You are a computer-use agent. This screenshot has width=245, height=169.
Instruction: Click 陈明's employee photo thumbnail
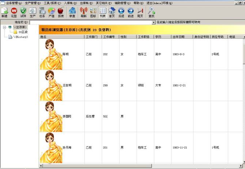point(51,54)
